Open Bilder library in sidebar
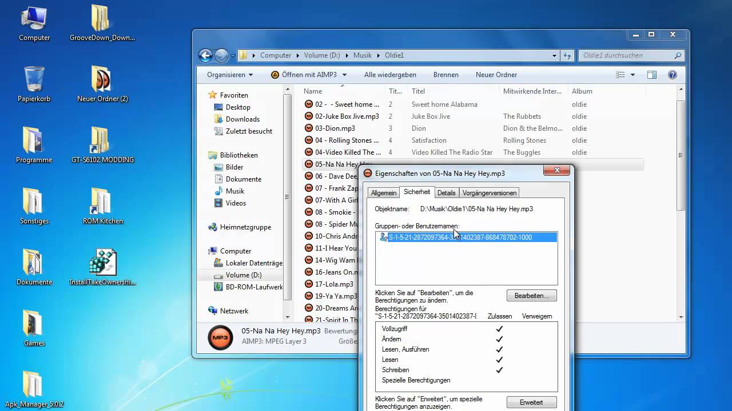The width and height of the screenshot is (732, 411). pos(234,167)
